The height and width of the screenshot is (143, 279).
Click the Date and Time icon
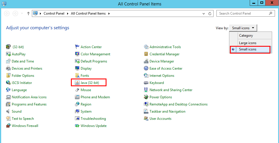point(8,61)
